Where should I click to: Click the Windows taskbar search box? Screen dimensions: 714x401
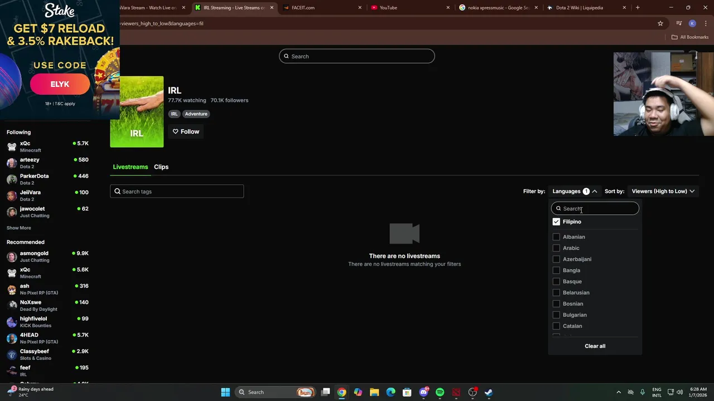(x=276, y=392)
